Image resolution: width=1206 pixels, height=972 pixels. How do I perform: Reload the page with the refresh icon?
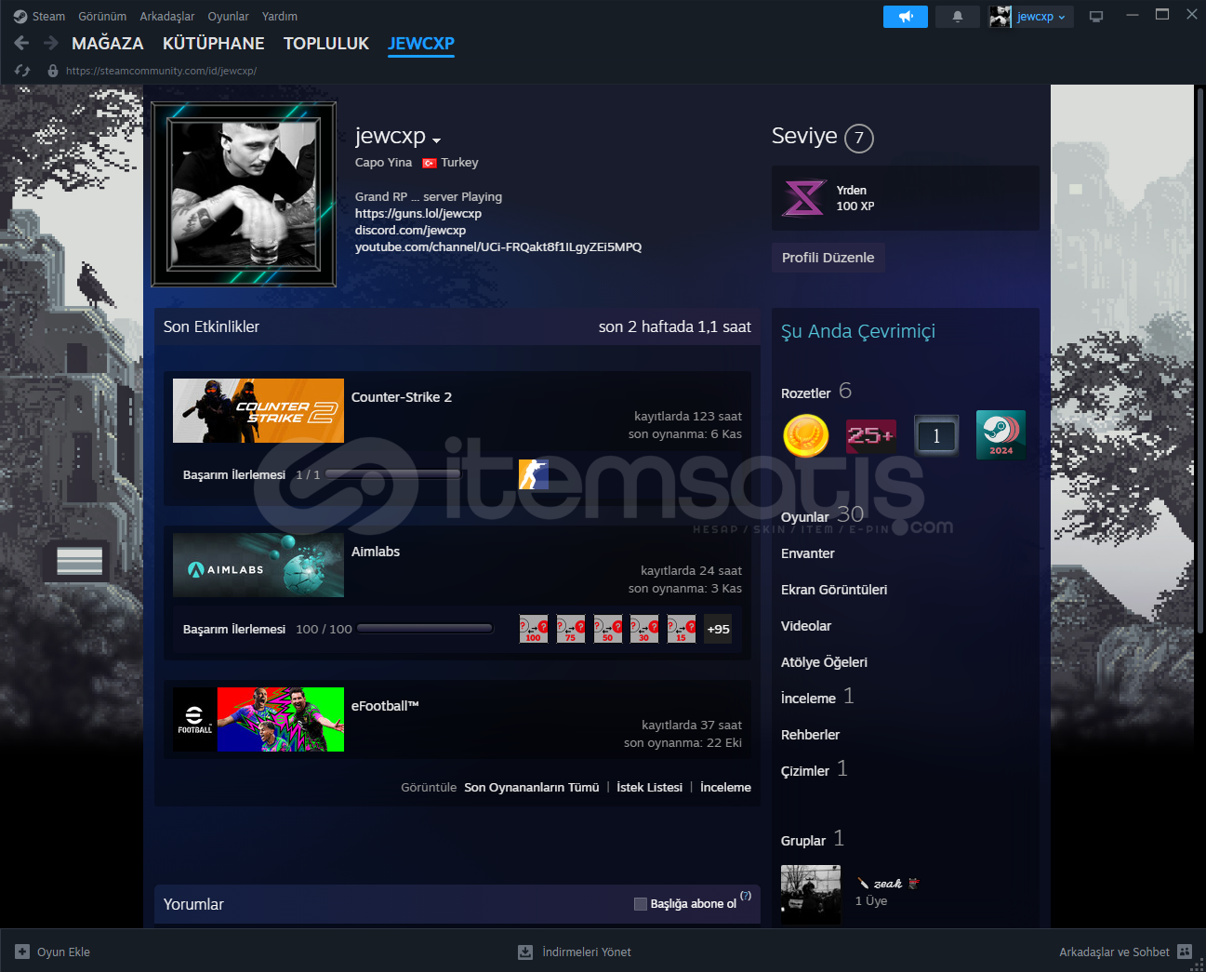click(x=22, y=71)
